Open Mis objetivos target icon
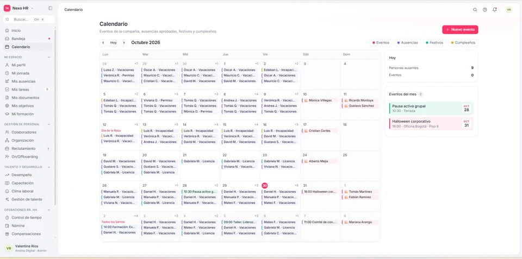 (7, 106)
